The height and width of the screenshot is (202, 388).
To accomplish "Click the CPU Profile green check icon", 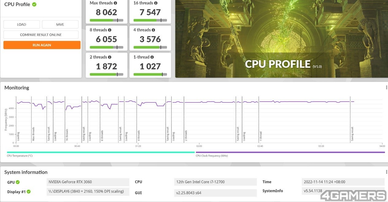I will click(34, 4).
